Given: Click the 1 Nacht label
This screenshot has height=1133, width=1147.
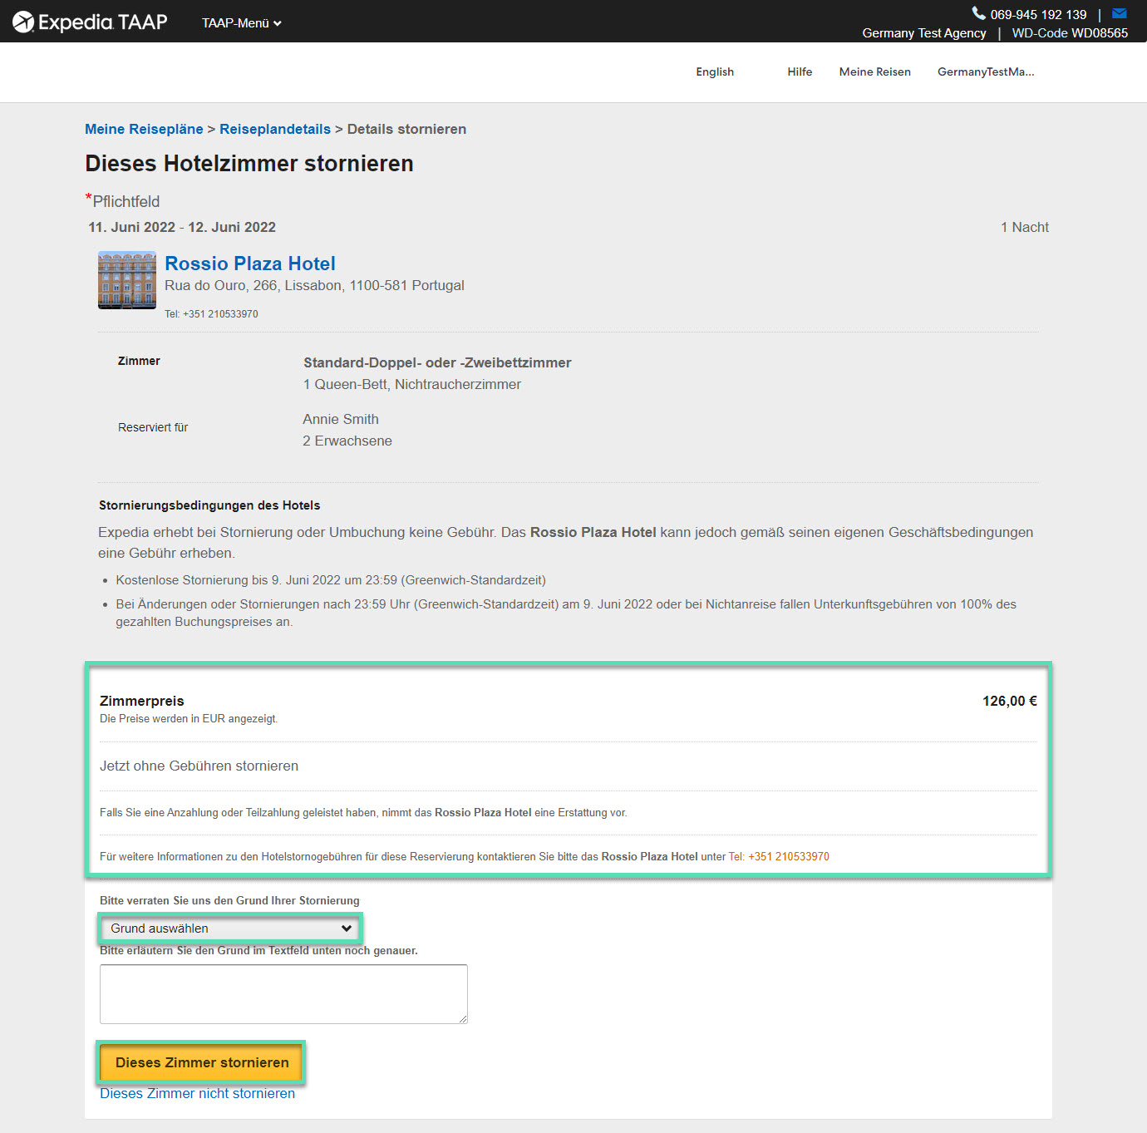Looking at the screenshot, I should (1024, 227).
